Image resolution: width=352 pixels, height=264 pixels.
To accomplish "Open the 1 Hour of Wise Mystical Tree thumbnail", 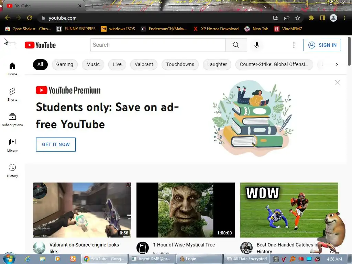I will tap(185, 210).
